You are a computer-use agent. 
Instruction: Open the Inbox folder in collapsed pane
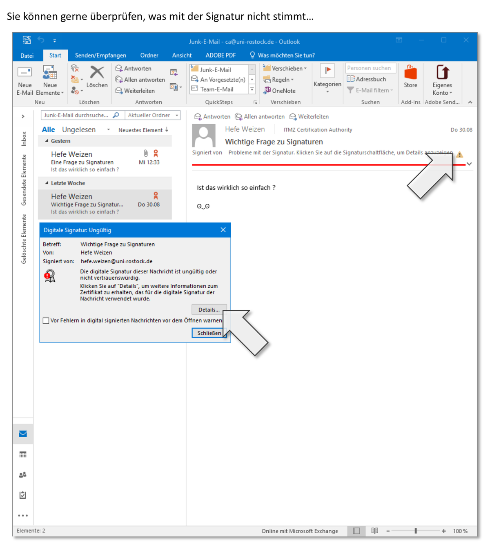coord(24,139)
